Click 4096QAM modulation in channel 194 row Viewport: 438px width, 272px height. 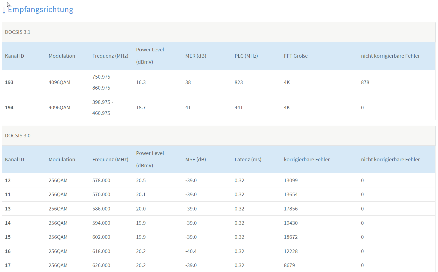coord(59,108)
